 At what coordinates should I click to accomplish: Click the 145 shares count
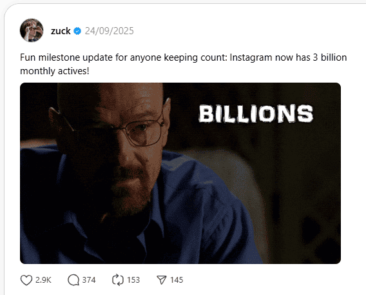click(177, 280)
